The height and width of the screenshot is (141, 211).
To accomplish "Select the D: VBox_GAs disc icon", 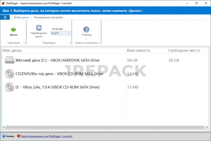I will pos(9,87).
